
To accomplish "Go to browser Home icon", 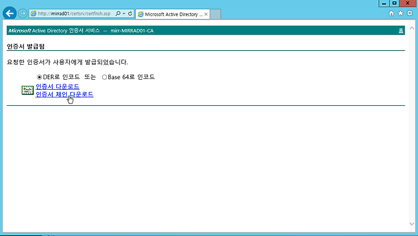I will (x=391, y=13).
